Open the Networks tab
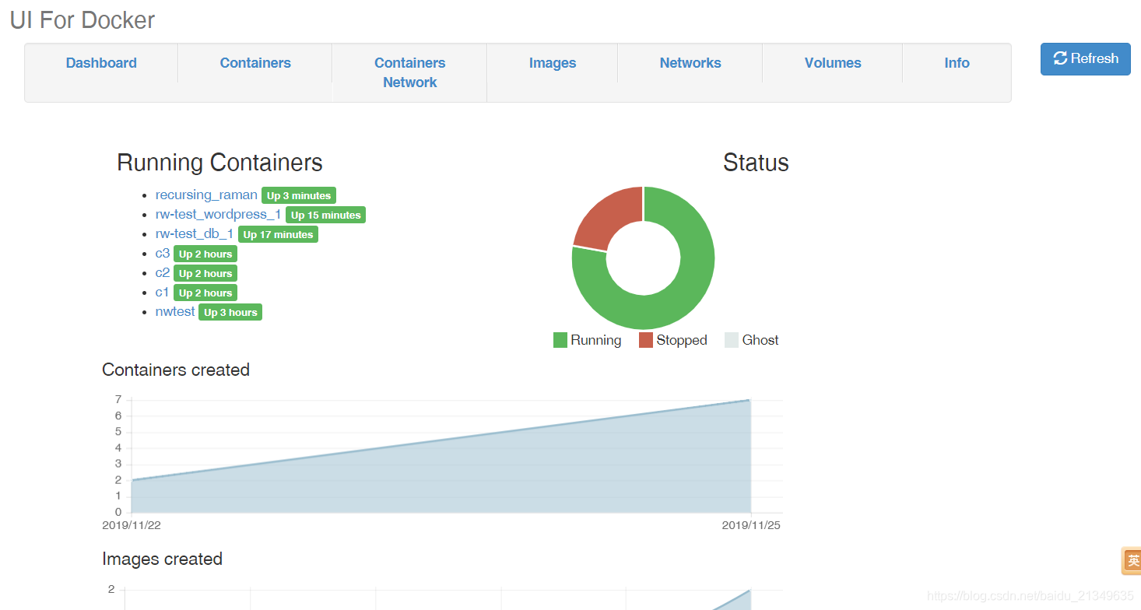 pos(690,63)
